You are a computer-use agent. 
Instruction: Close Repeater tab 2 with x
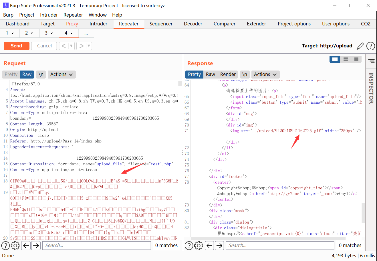[32, 33]
